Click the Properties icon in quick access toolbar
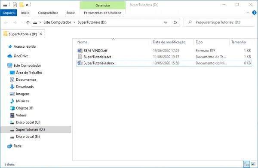Image resolution: width=258 pixels, height=168 pixels. tap(15, 5)
